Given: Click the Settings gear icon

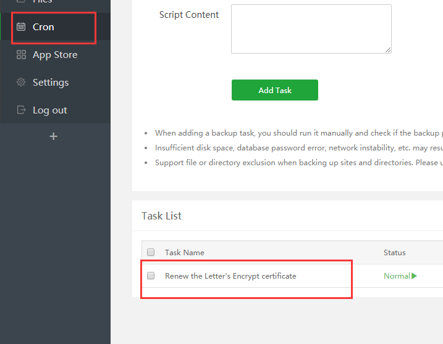Looking at the screenshot, I should click(x=21, y=83).
